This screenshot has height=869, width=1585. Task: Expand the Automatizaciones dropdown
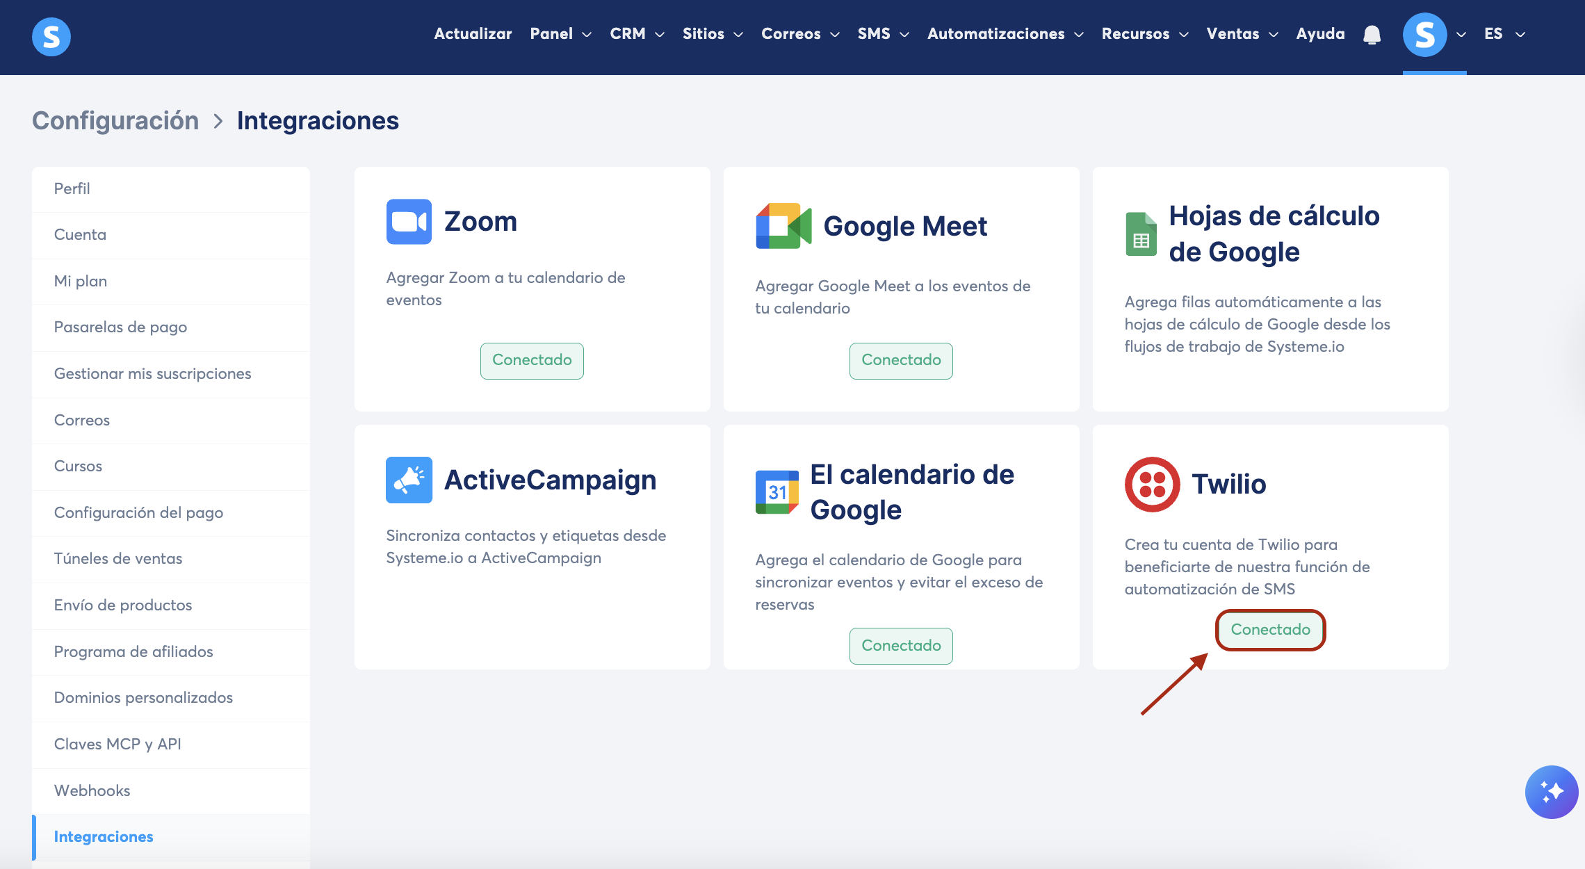pyautogui.click(x=1005, y=34)
